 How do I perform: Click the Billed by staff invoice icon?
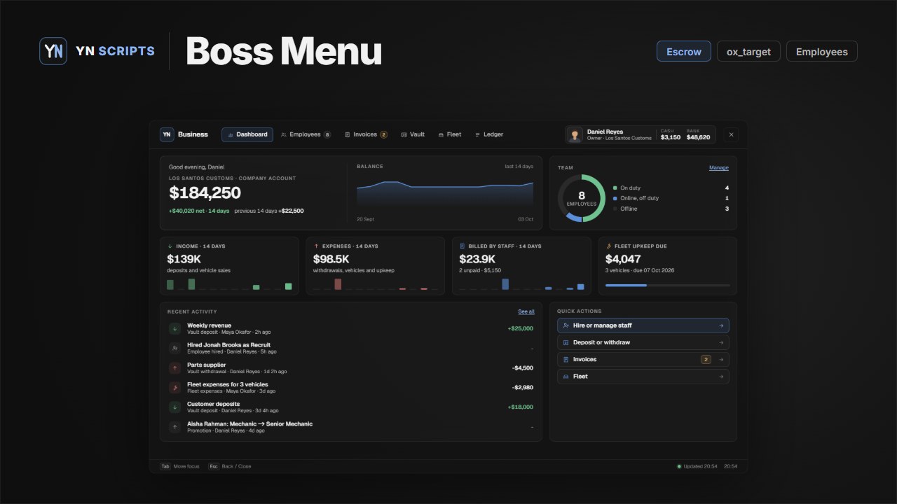point(463,246)
